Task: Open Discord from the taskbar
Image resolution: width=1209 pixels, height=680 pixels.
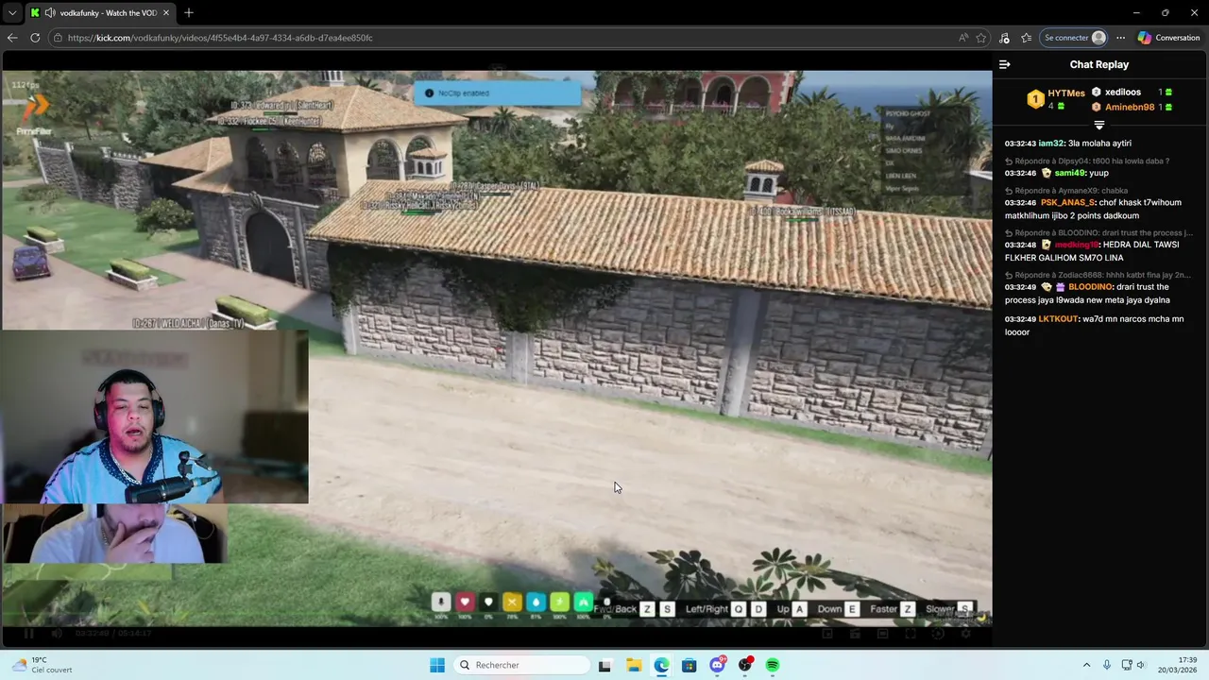Action: pos(718,665)
